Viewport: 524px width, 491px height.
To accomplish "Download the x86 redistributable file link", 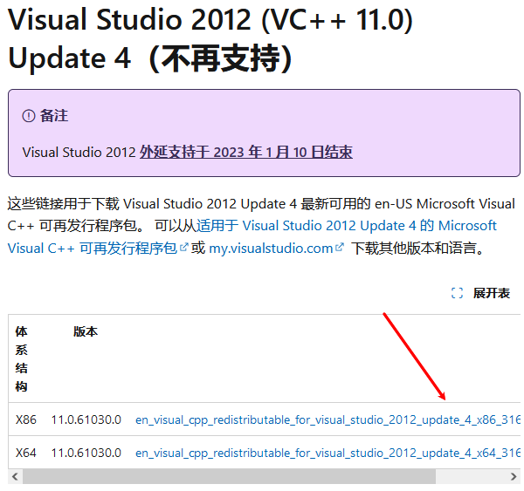I will click(327, 419).
